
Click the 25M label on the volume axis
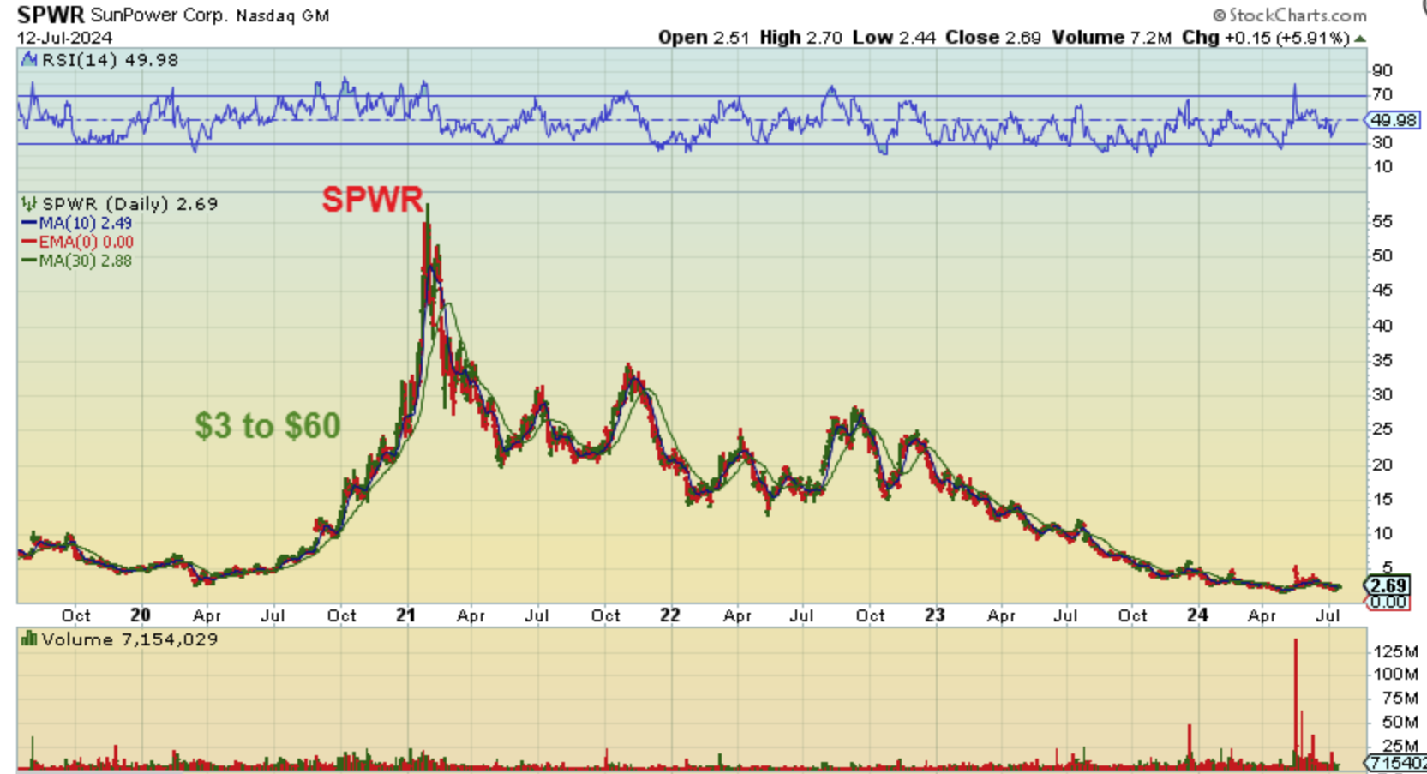1400,746
